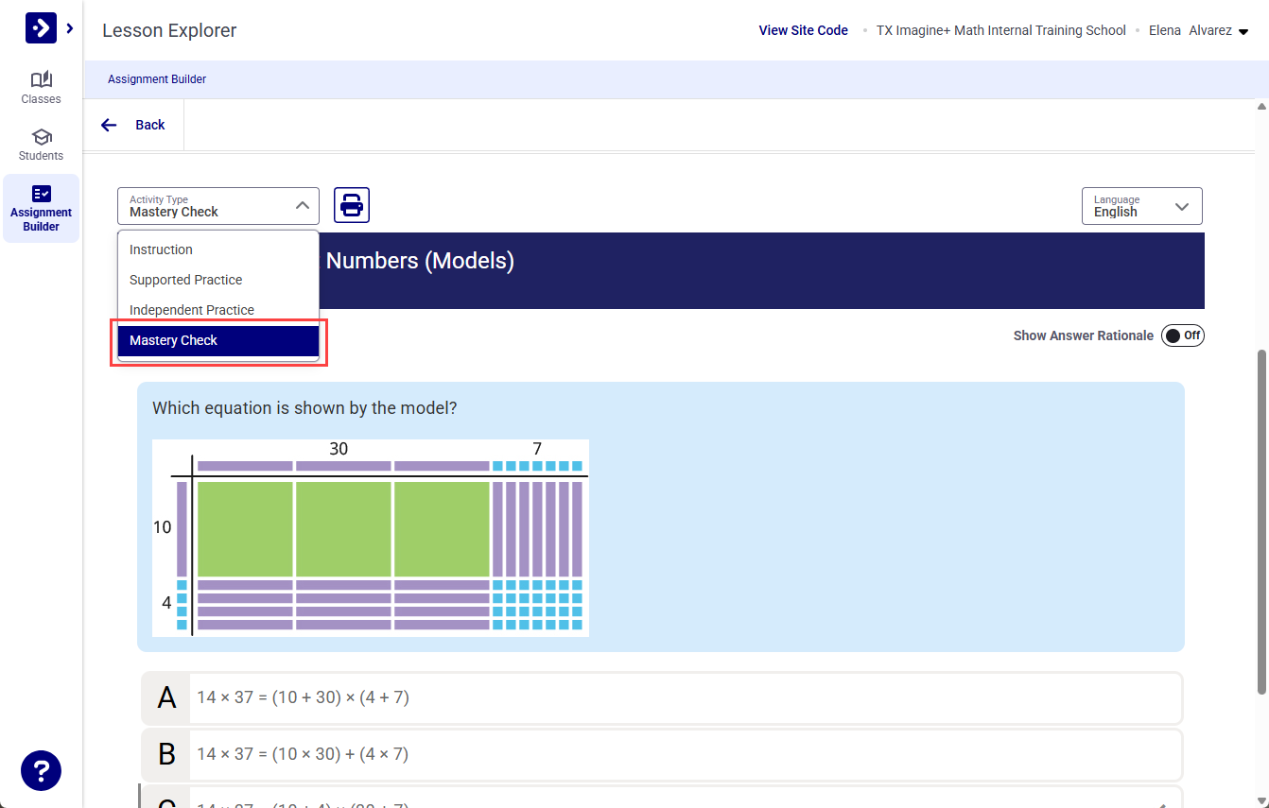Viewport: 1269px width, 808px height.
Task: Choose Independent Practice activity type
Action: coord(191,310)
